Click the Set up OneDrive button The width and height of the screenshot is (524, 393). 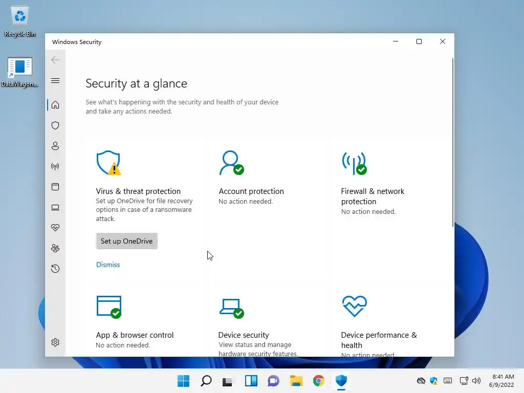point(127,241)
